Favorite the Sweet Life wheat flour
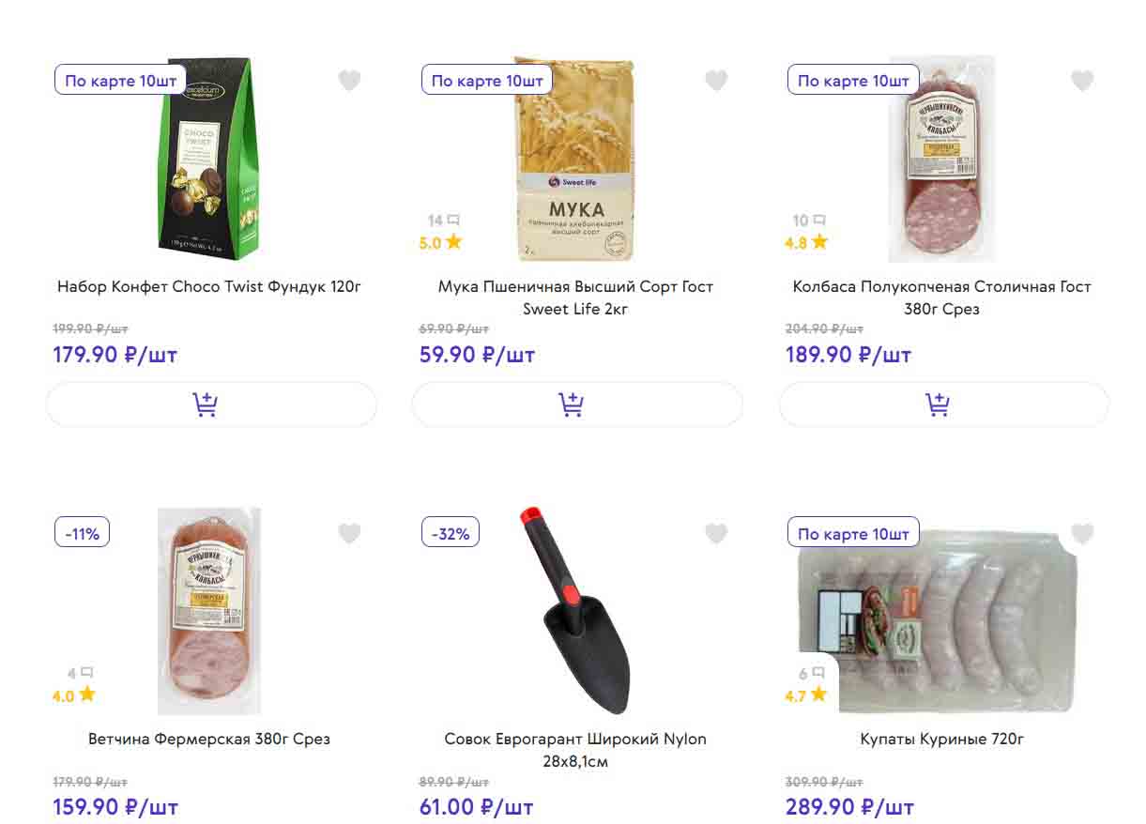Viewport: 1146px width, 824px height. [716, 81]
